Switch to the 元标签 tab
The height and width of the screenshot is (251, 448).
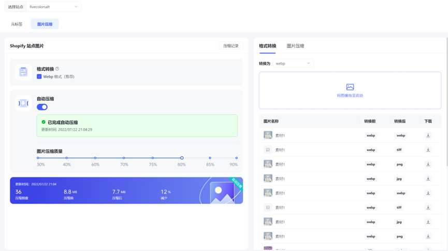pyautogui.click(x=17, y=24)
